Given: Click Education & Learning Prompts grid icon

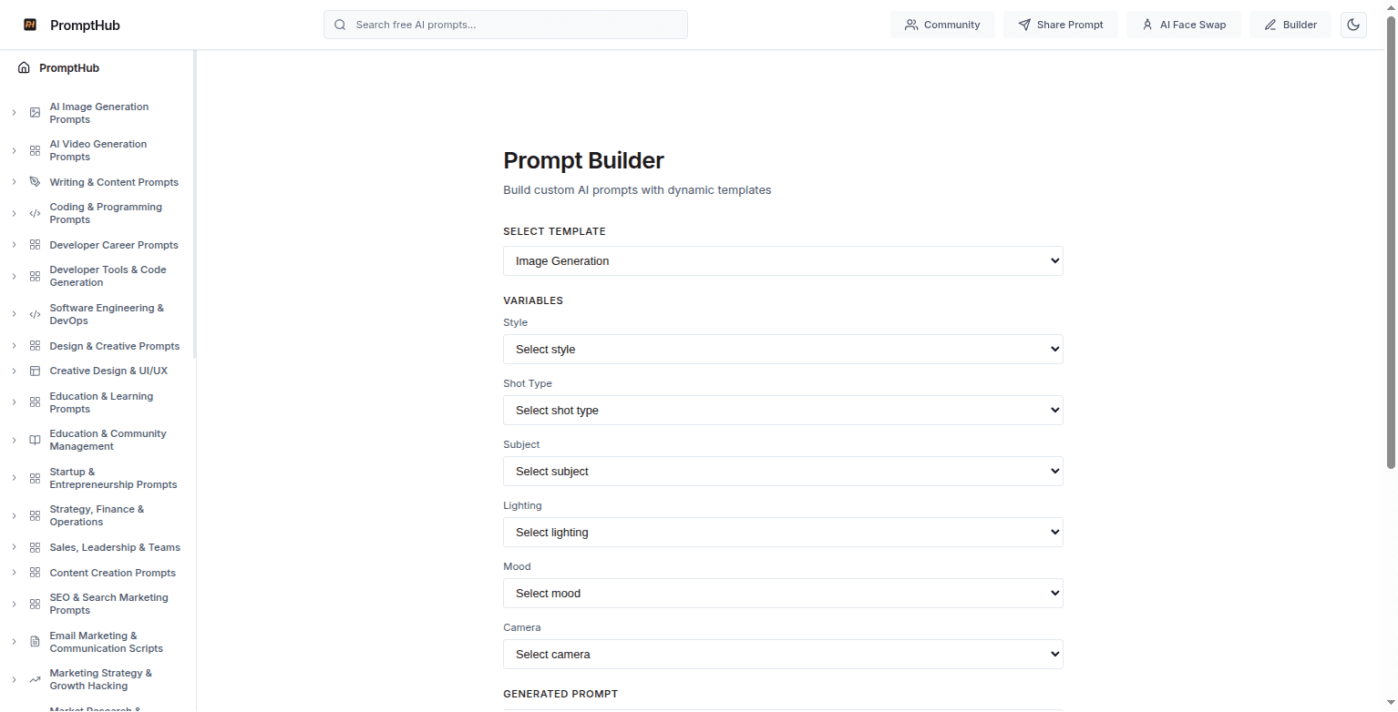Looking at the screenshot, I should [x=35, y=402].
